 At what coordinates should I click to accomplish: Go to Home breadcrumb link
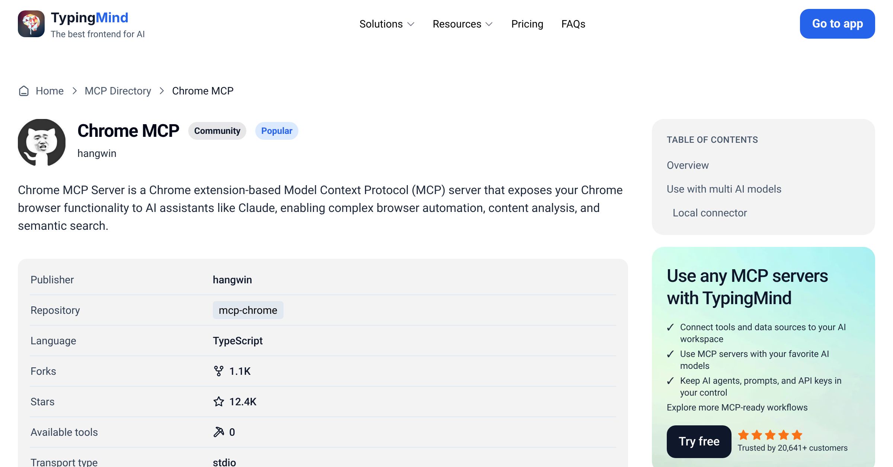tap(49, 91)
